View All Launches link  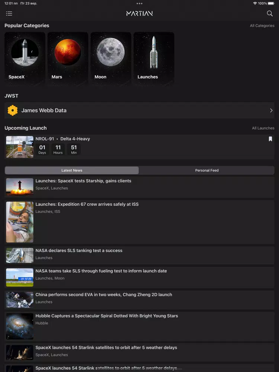tap(263, 128)
